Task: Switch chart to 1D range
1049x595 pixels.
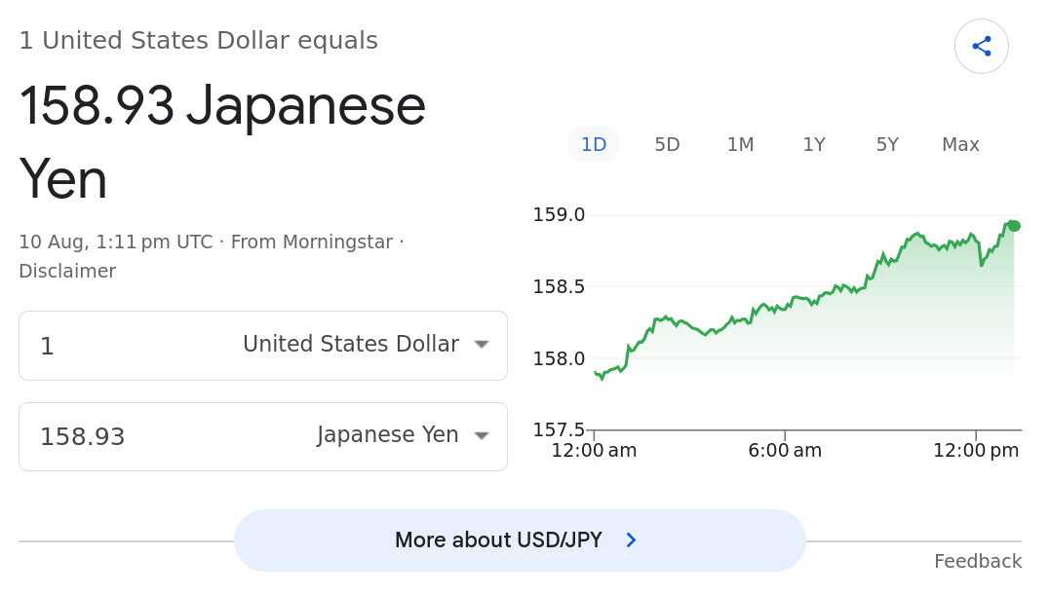Action: coord(594,144)
